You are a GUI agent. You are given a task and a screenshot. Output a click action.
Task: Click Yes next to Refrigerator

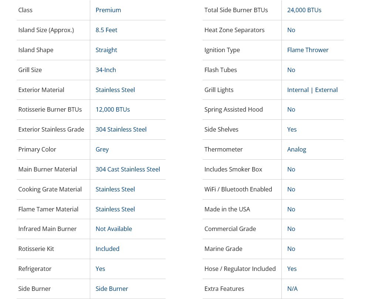pos(100,269)
